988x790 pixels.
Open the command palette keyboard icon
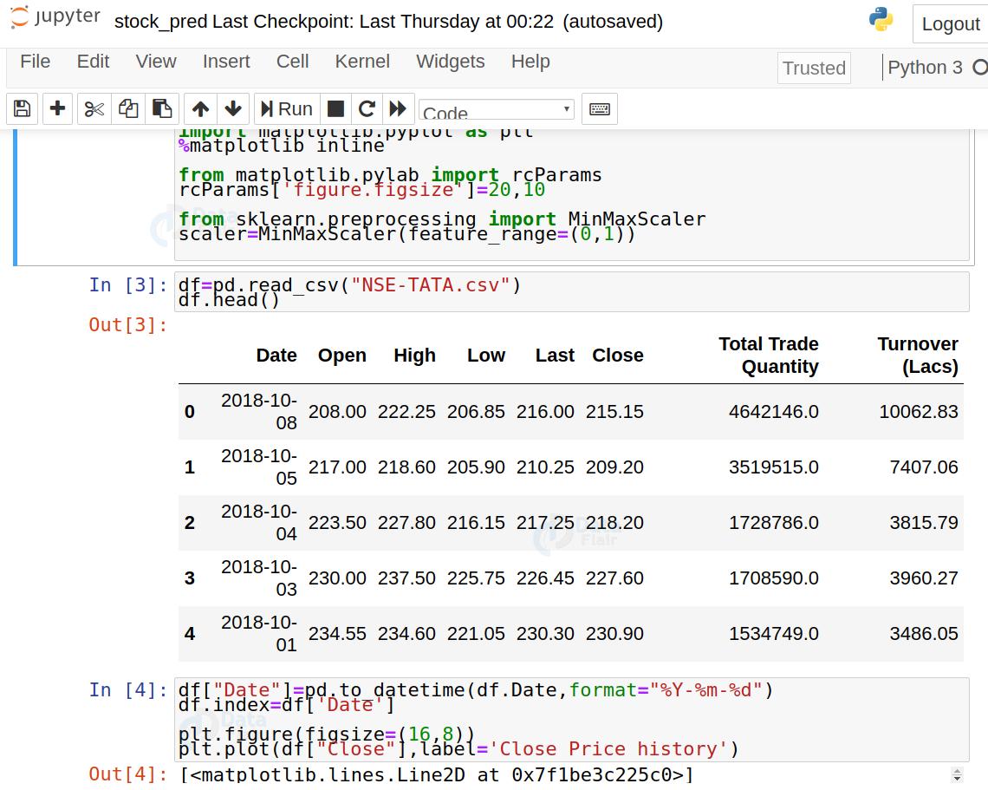click(x=599, y=109)
